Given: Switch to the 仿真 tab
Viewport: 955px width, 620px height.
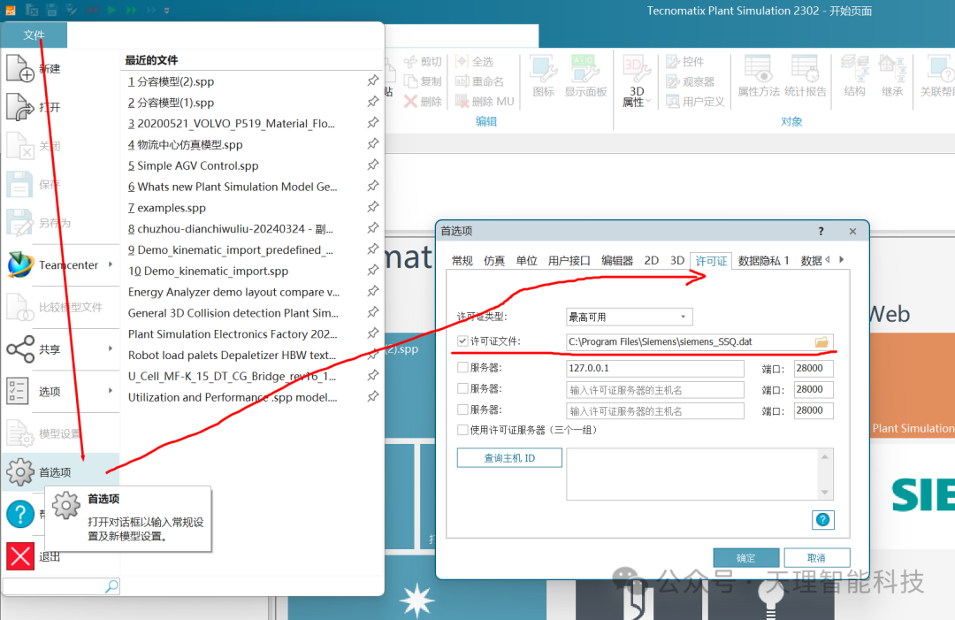Looking at the screenshot, I should tap(494, 261).
